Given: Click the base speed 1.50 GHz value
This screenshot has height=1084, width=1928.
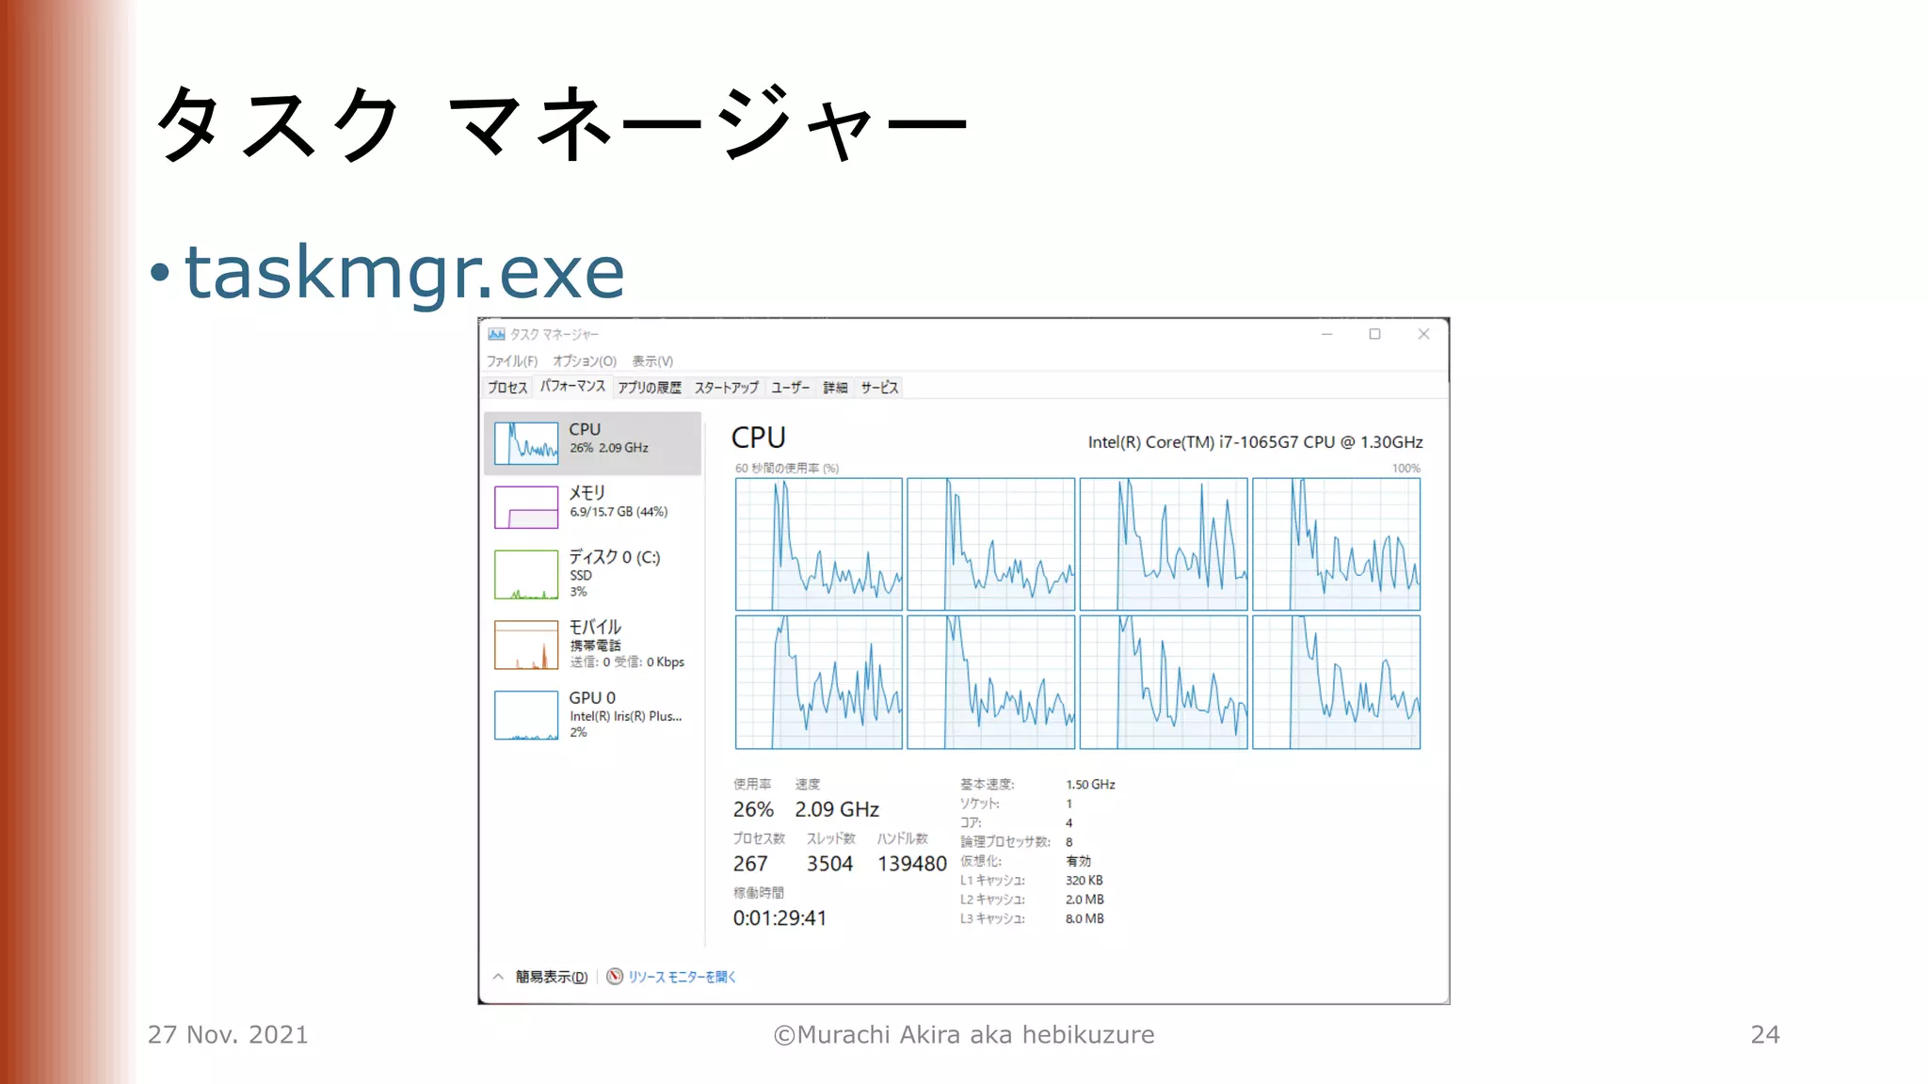Looking at the screenshot, I should tap(1090, 785).
